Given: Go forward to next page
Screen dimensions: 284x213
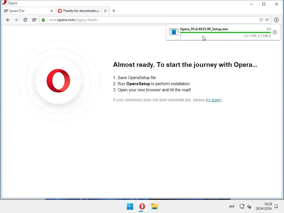Looking at the screenshot, I should pos(16,20).
